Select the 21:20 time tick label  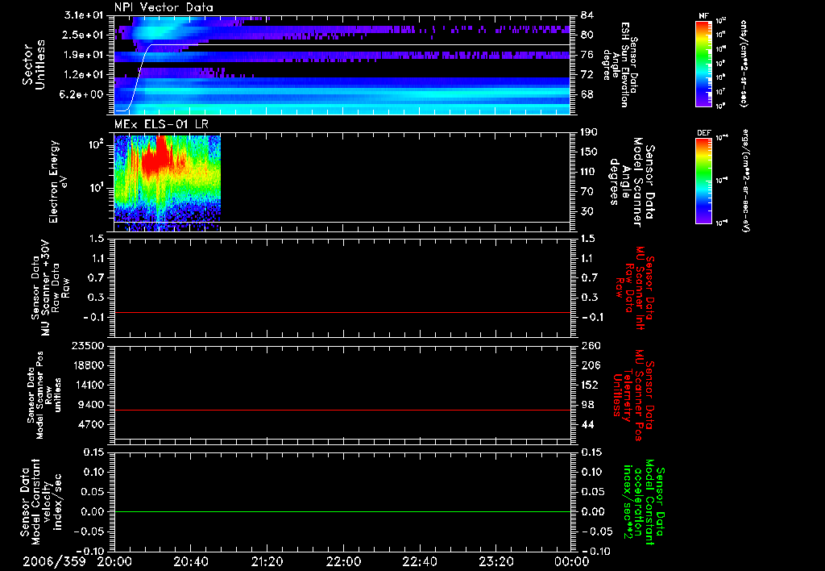pos(267,562)
